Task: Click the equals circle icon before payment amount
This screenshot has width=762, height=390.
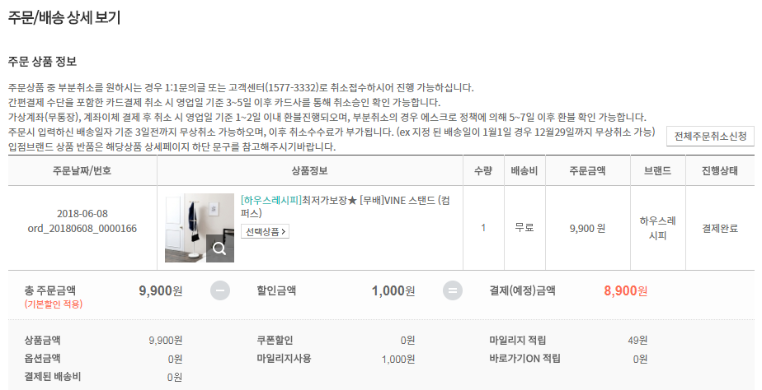Action: pos(452,291)
